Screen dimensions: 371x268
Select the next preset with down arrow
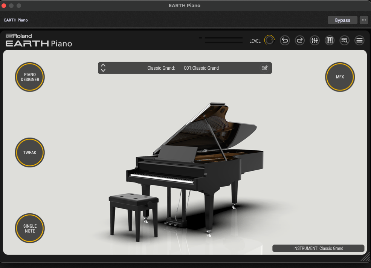[103, 70]
